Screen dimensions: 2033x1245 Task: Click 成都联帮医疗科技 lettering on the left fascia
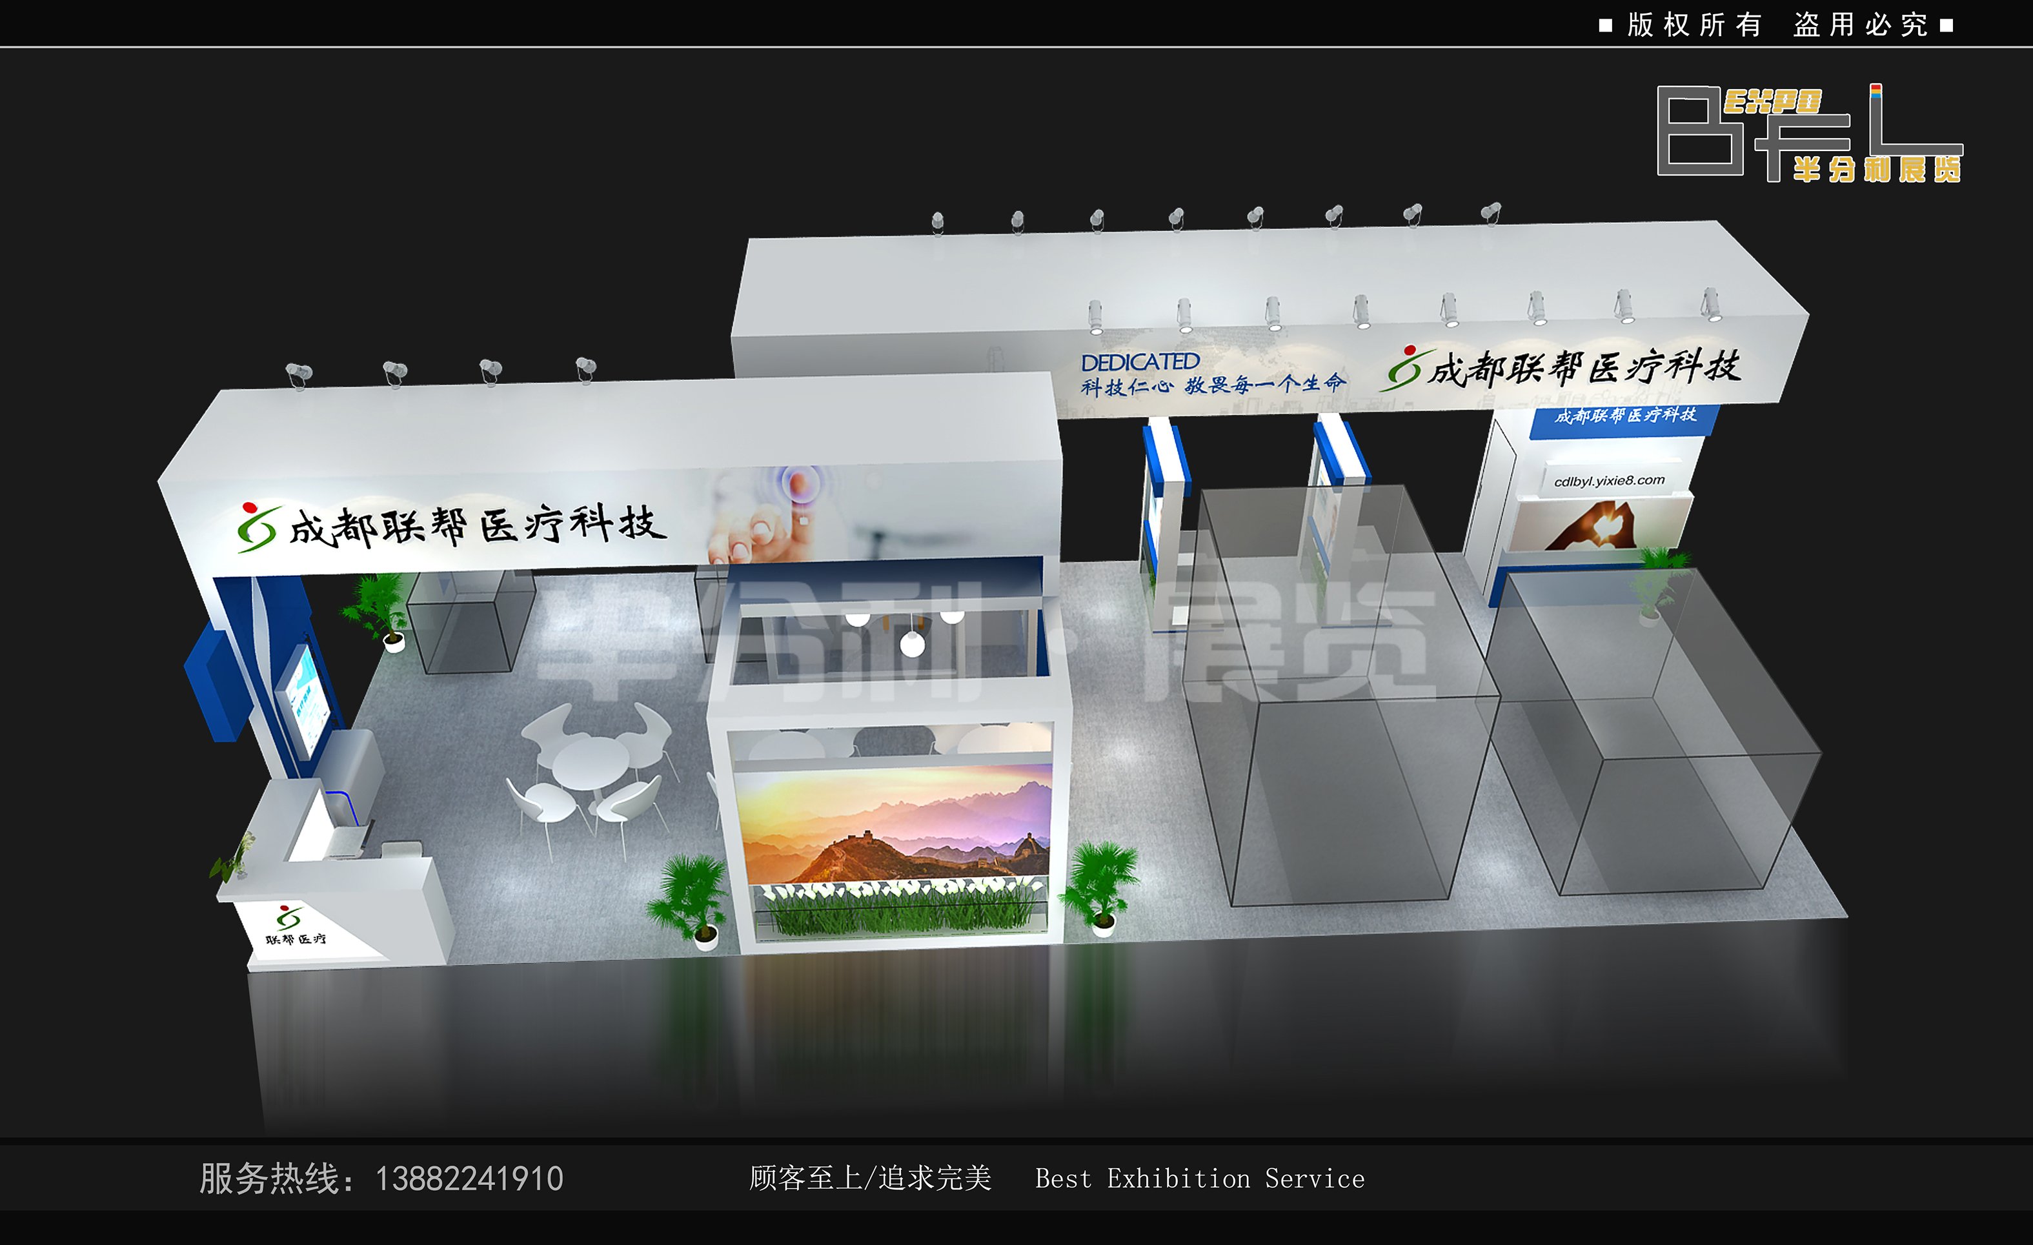(x=477, y=525)
